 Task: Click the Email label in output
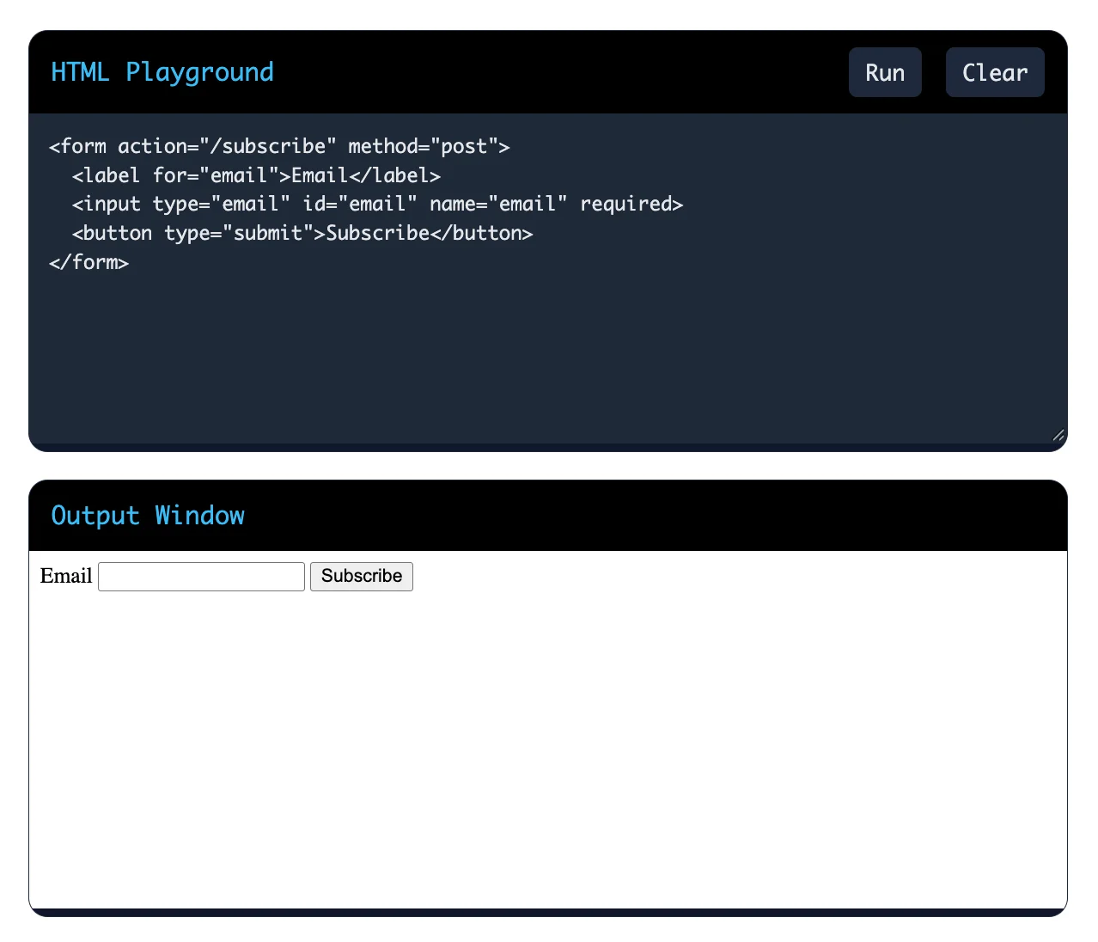[66, 576]
